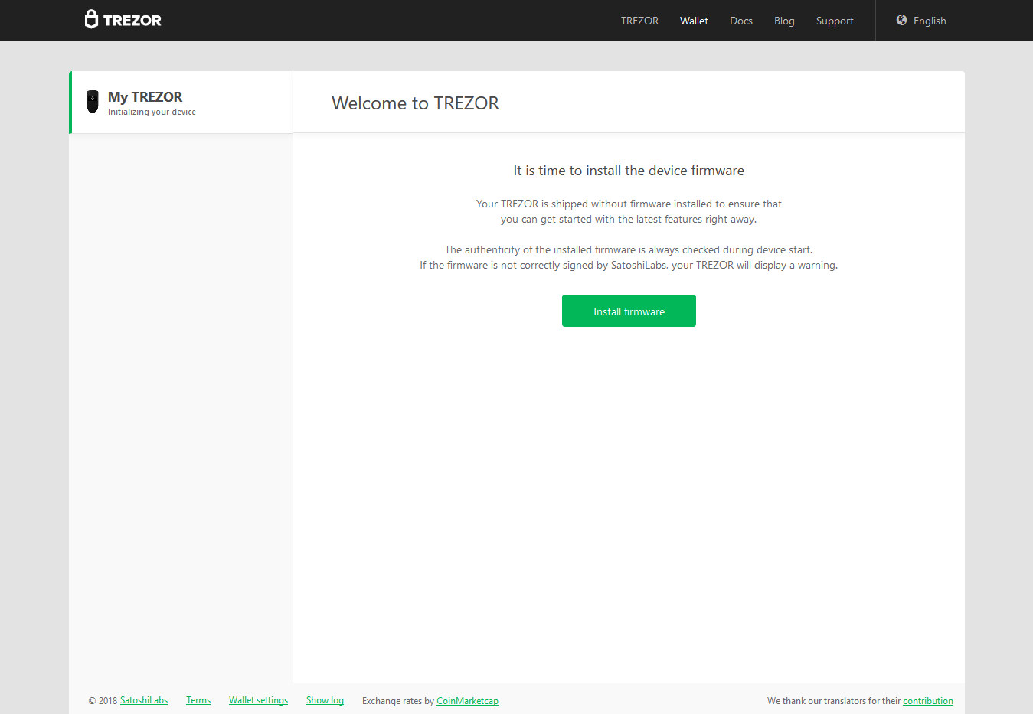The height and width of the screenshot is (714, 1033).
Task: Open the Docs navigation link
Action: pyautogui.click(x=740, y=21)
